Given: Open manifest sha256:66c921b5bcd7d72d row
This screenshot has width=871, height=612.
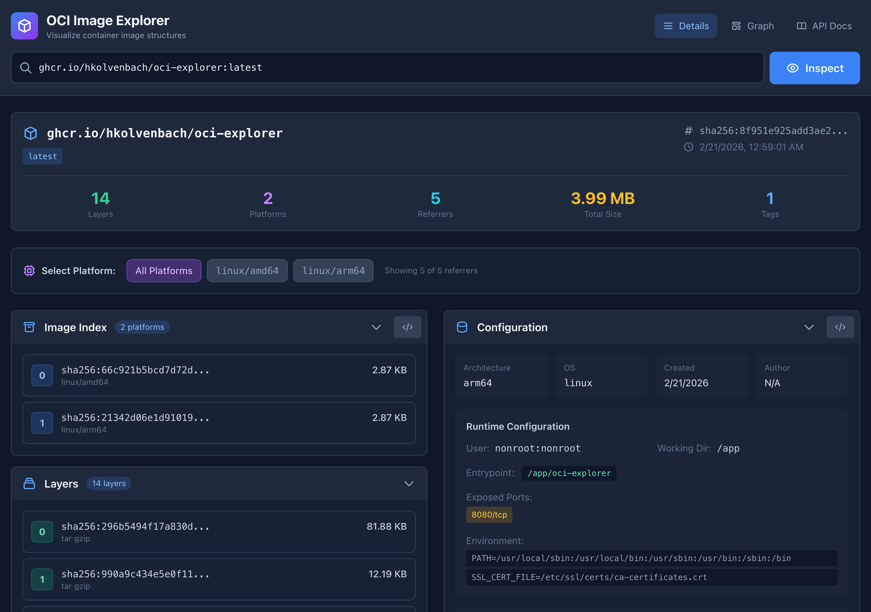Looking at the screenshot, I should [x=219, y=375].
